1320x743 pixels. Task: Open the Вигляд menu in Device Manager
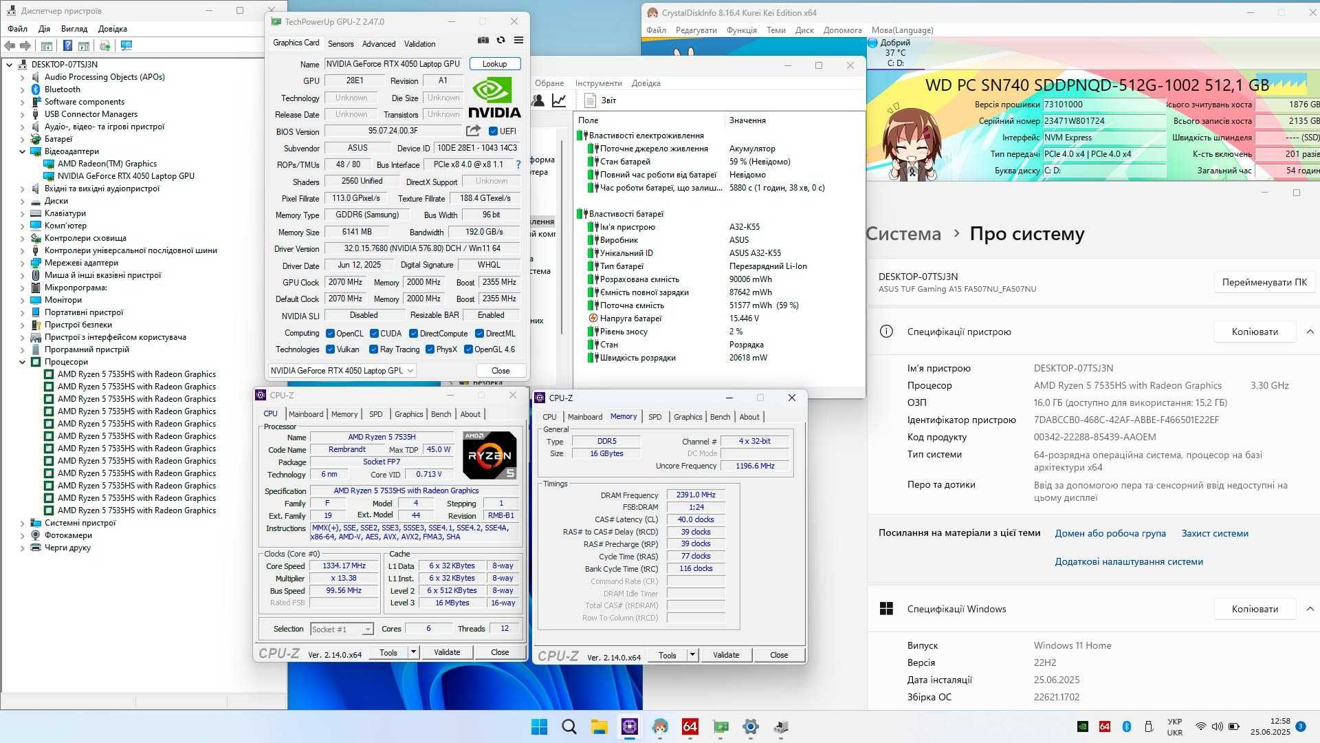tap(74, 29)
